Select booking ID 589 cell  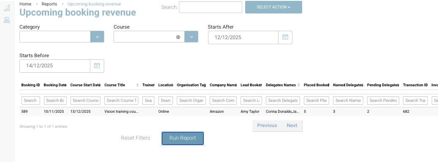(24, 112)
